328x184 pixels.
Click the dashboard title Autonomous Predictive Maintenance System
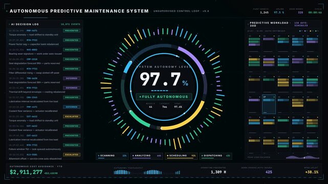coord(79,11)
